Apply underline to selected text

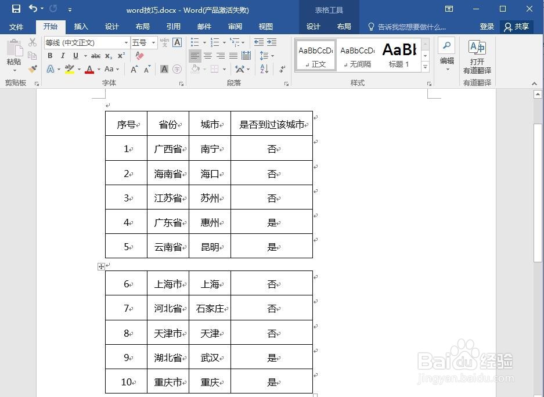75,56
